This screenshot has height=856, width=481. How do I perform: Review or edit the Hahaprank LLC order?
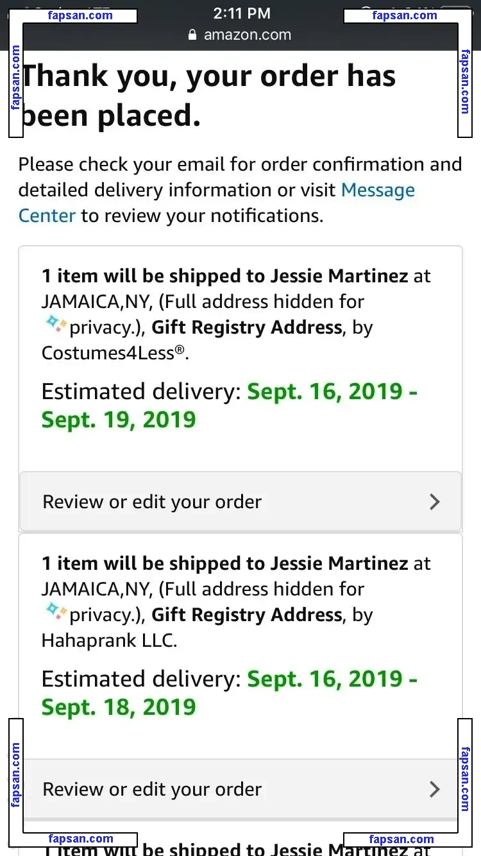pos(240,789)
